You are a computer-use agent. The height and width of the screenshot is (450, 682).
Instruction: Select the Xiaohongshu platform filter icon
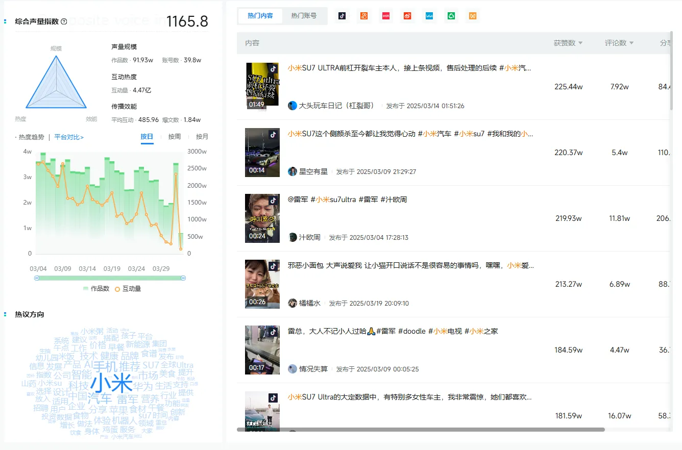pyautogui.click(x=386, y=16)
